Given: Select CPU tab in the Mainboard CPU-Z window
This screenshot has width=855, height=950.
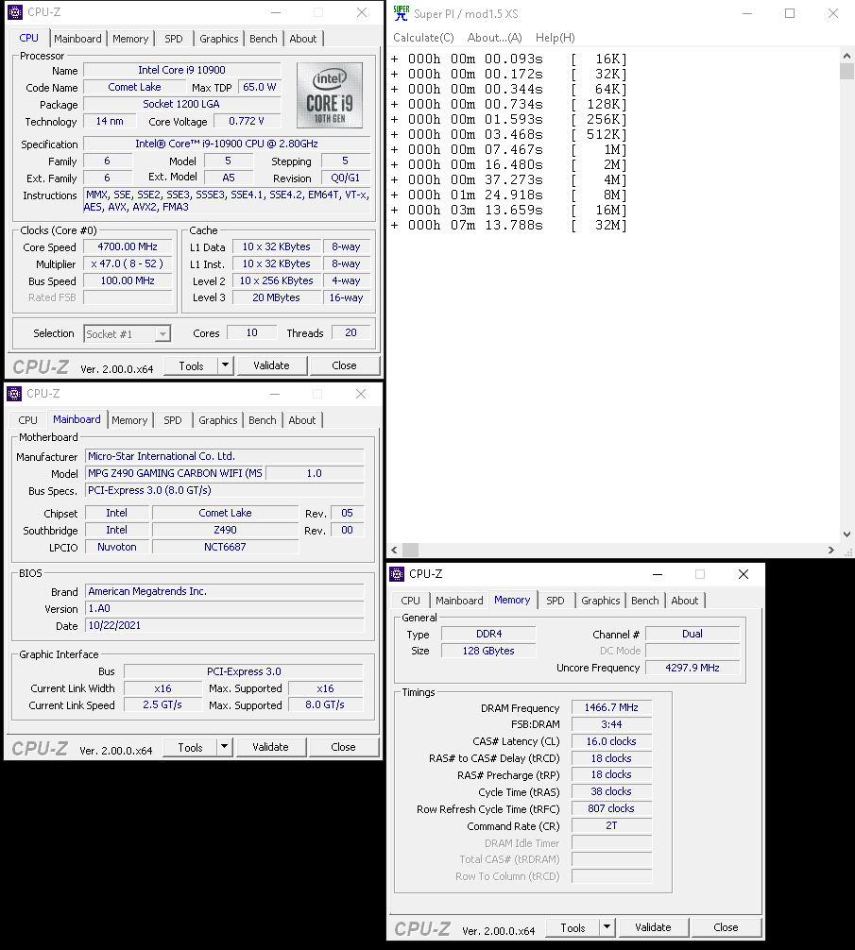Looking at the screenshot, I should pos(28,420).
